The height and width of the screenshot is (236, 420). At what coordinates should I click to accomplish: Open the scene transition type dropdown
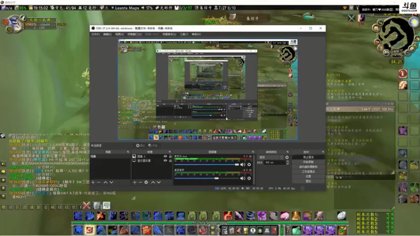[x=270, y=157]
